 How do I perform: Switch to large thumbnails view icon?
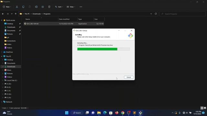point(205,108)
